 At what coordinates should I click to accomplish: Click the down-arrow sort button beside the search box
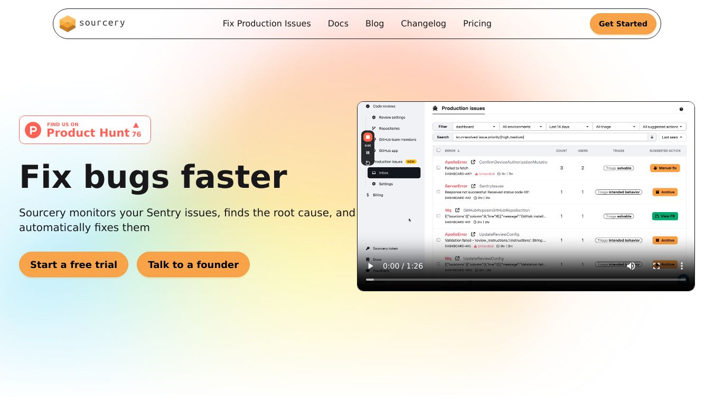(652, 137)
